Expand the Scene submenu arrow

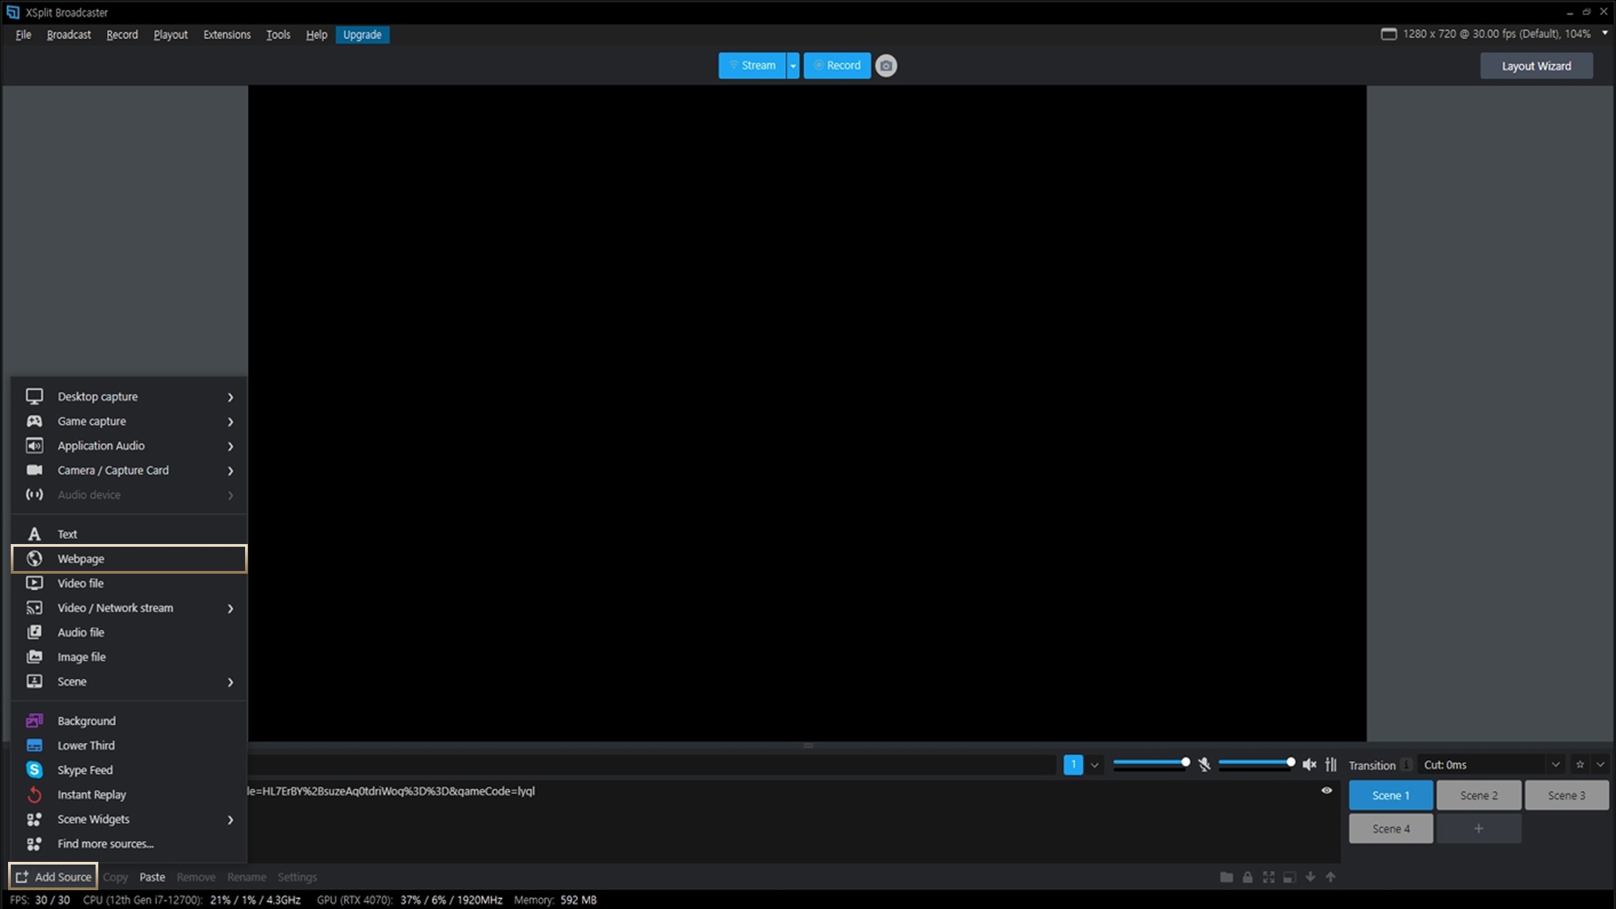coord(230,682)
